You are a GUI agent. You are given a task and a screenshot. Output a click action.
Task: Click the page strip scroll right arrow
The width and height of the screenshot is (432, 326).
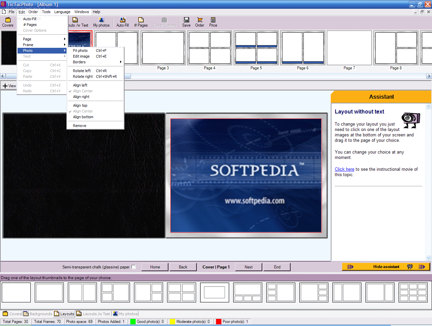click(429, 76)
